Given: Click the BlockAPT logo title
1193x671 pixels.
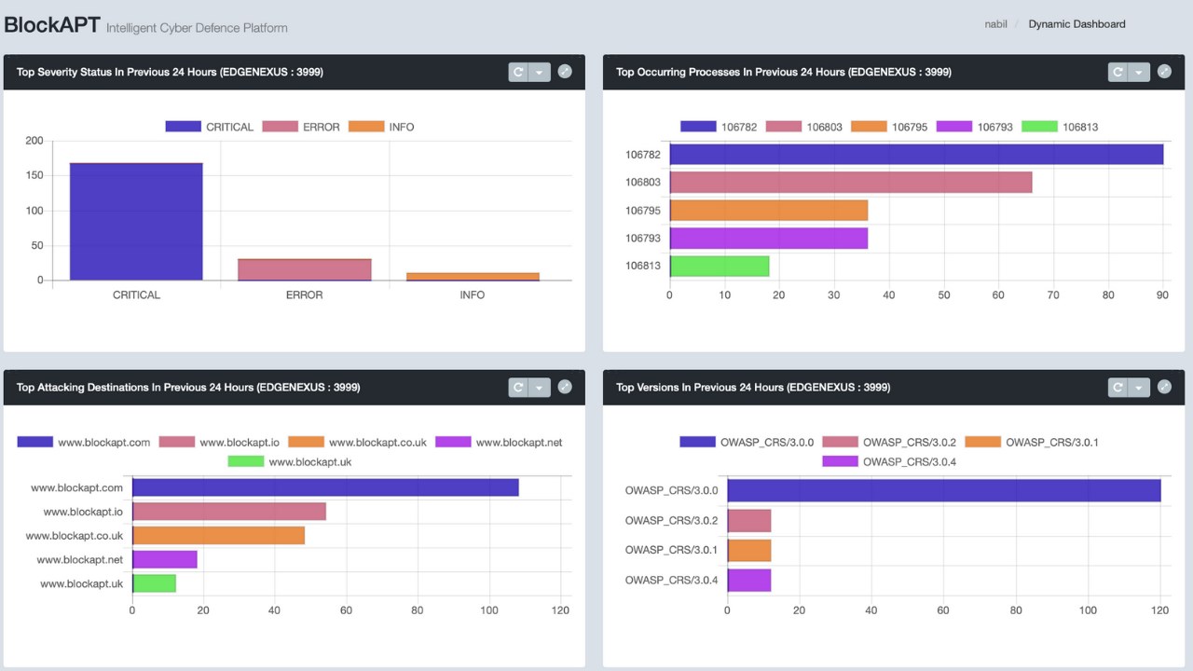Looking at the screenshot, I should click(52, 25).
